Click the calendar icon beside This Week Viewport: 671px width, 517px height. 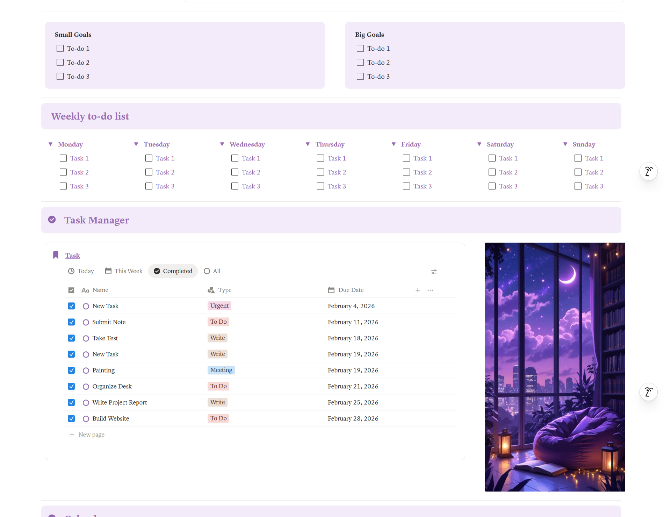108,271
